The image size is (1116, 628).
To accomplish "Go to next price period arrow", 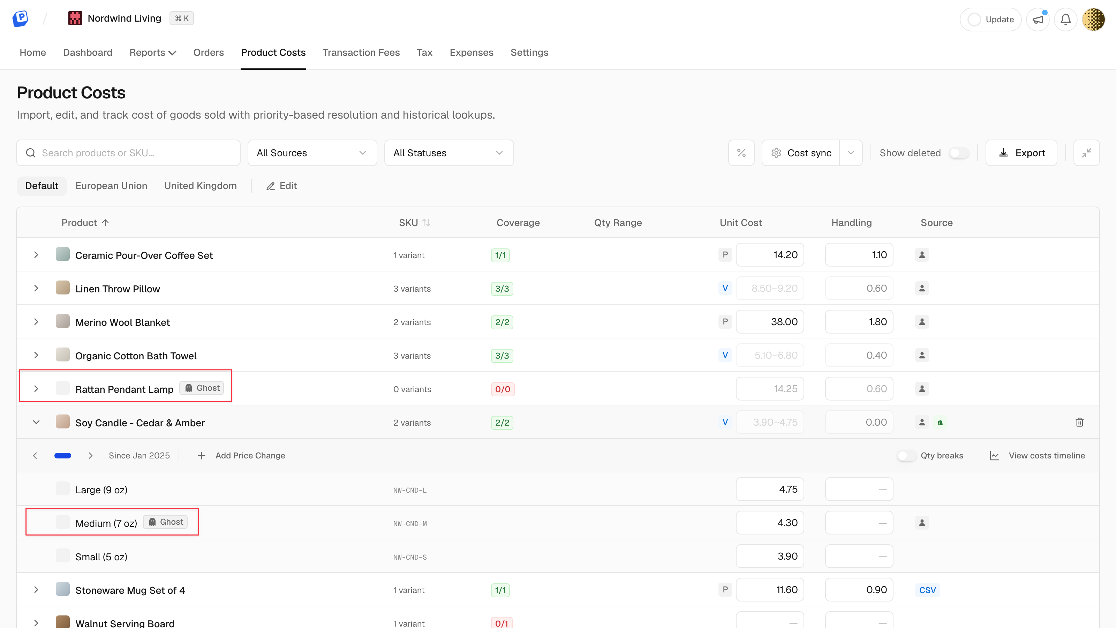I will pos(91,456).
